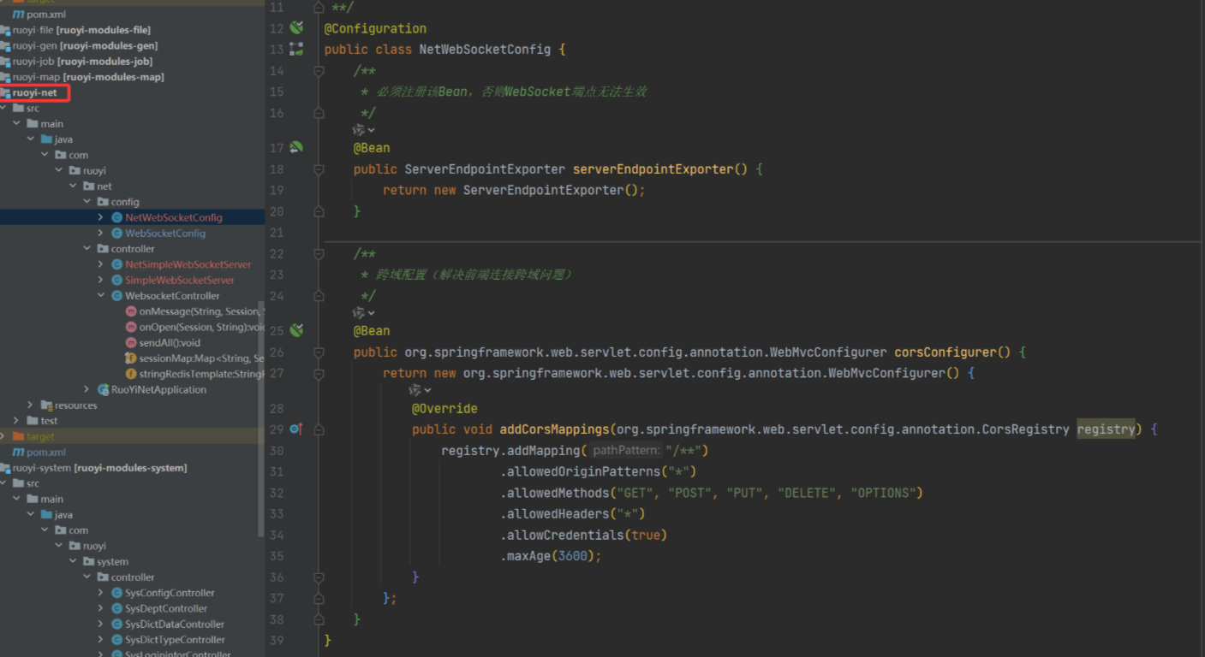
Task: Expand the resources folder under ruoyi-net
Action: click(30, 405)
